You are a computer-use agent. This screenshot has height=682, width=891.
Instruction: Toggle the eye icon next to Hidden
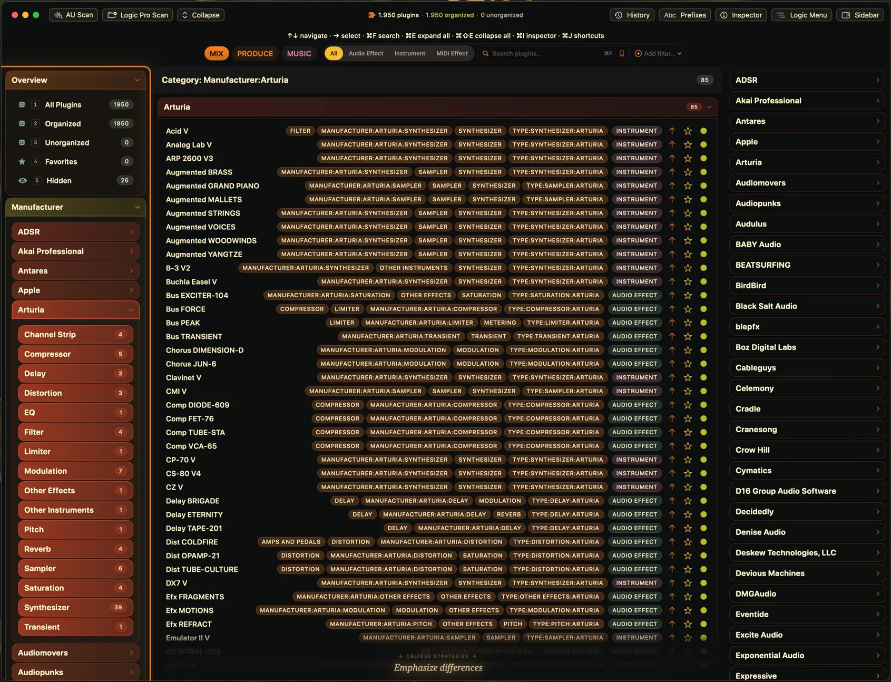point(23,181)
